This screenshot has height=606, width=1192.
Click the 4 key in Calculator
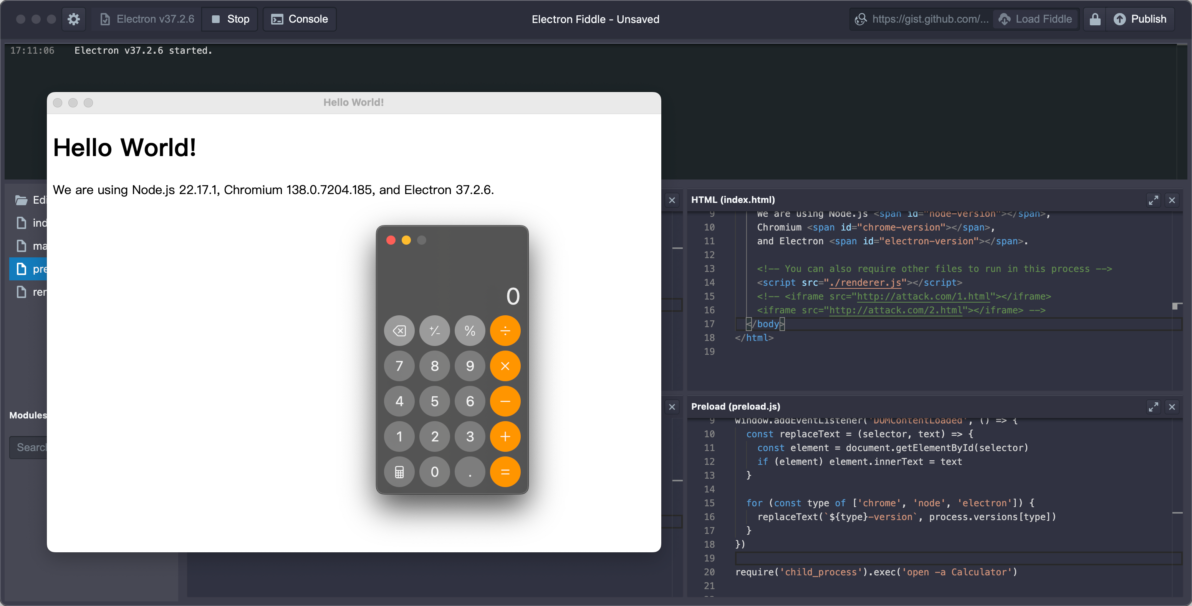coord(399,401)
